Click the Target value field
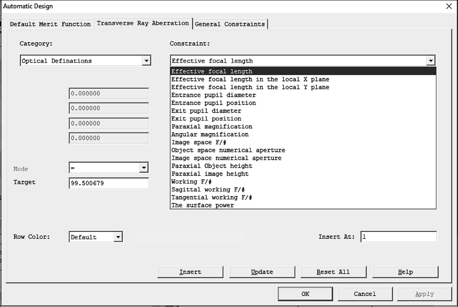This screenshot has height=307, width=458. coord(109,183)
